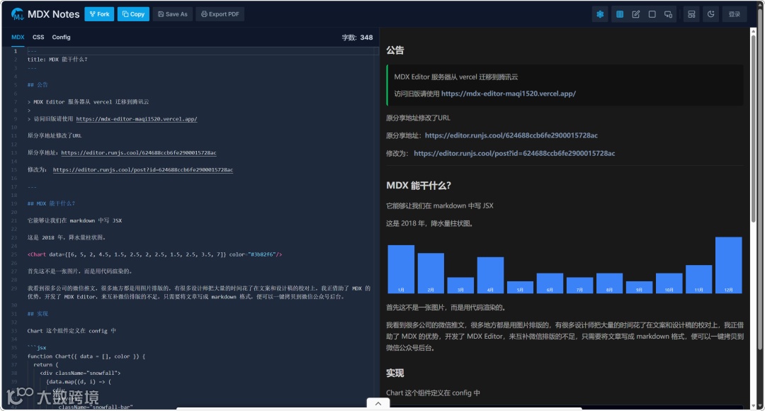Click the Chart tag line in the editor

pos(154,254)
